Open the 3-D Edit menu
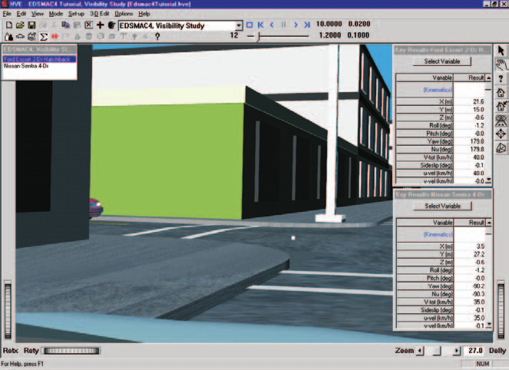The image size is (509, 370). tap(99, 14)
